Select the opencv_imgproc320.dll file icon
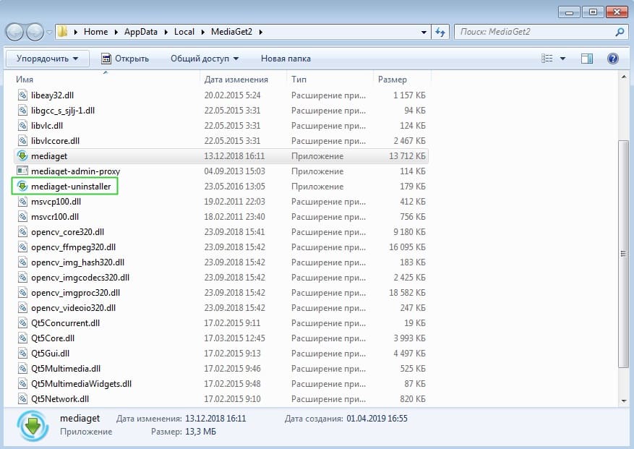This screenshot has width=634, height=449. coord(22,292)
